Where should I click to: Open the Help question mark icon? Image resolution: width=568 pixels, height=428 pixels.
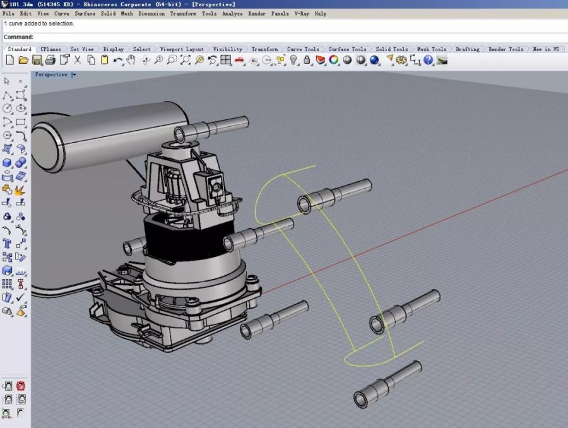[x=429, y=60]
